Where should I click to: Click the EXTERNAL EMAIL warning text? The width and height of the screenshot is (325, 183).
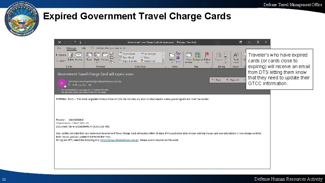pyautogui.click(x=132, y=99)
